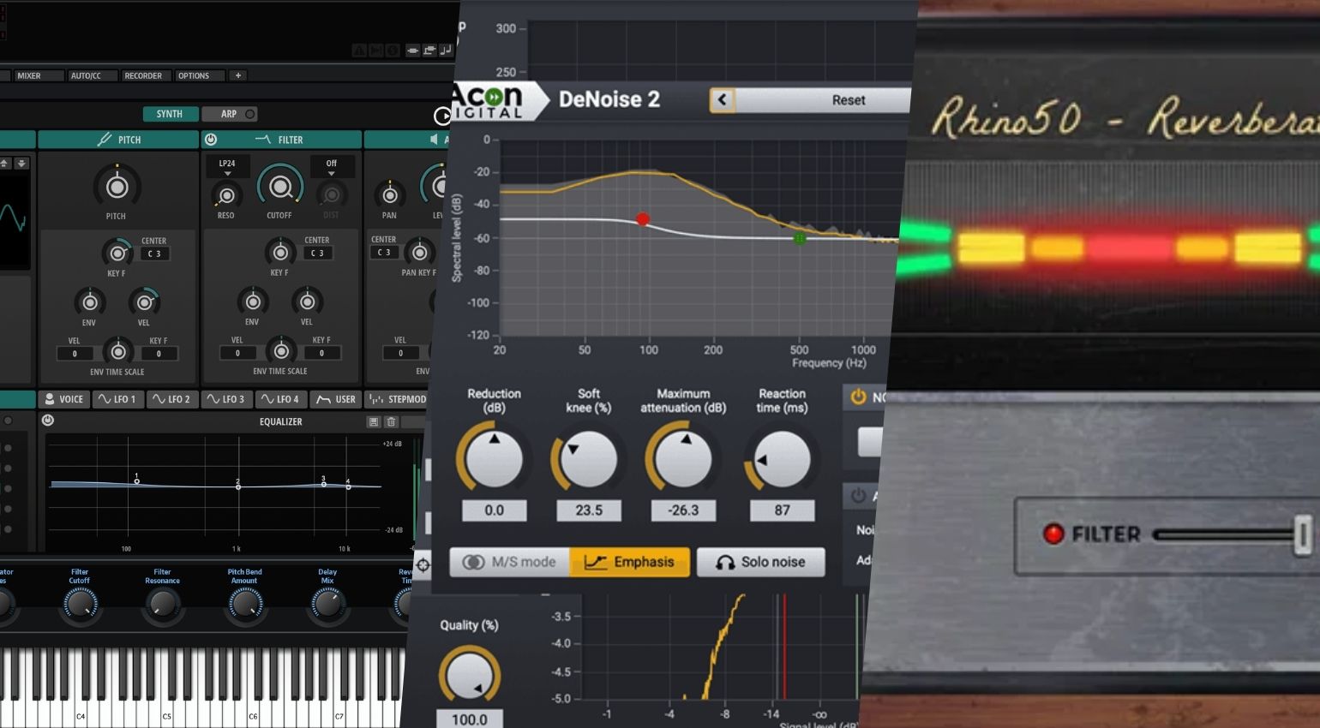This screenshot has width=1320, height=728.
Task: Open the pitch Center C 3 selector
Action: [x=154, y=254]
